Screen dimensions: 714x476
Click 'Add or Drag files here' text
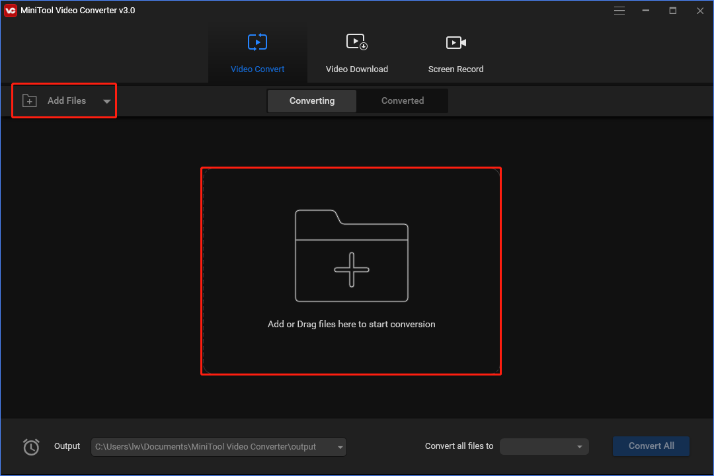[351, 325]
